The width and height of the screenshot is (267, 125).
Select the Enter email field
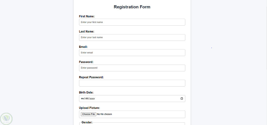(132, 53)
